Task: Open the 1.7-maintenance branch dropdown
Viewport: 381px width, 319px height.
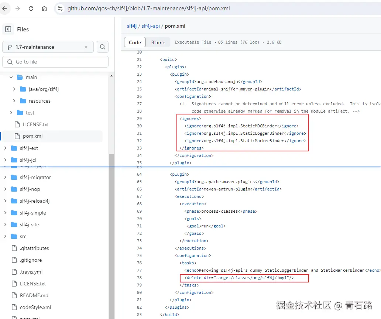Action: (48, 47)
